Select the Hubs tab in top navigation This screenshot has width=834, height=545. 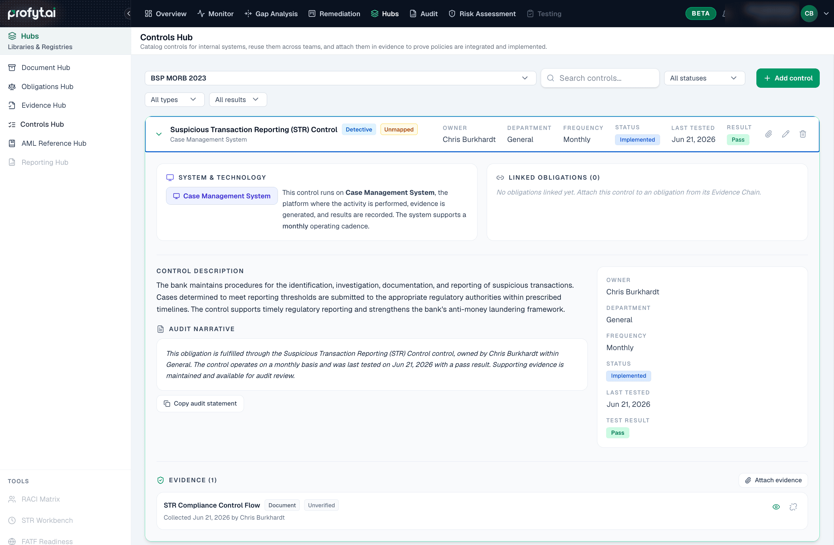coord(385,14)
